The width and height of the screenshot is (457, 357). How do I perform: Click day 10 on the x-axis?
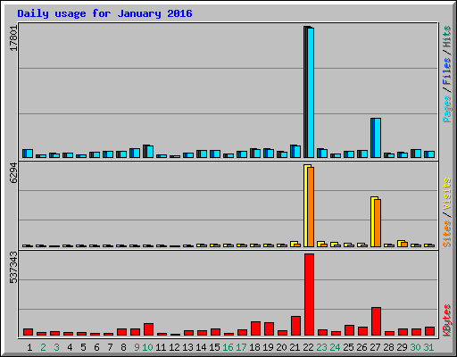[x=148, y=347]
